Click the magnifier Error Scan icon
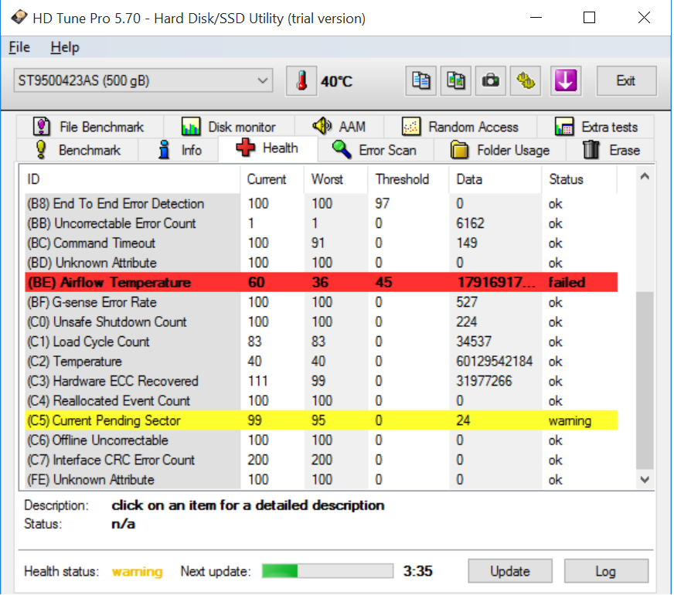The width and height of the screenshot is (674, 595). click(x=342, y=150)
